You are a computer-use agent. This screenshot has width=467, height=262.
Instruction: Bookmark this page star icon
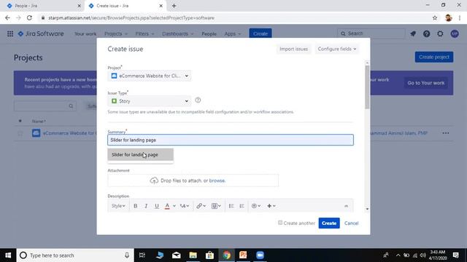point(435,17)
